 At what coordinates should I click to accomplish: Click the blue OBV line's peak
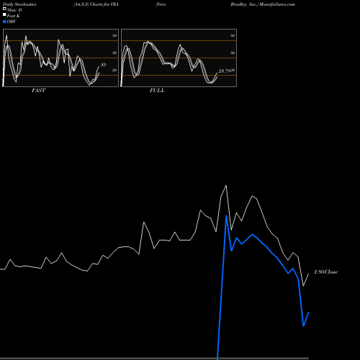tap(226, 216)
